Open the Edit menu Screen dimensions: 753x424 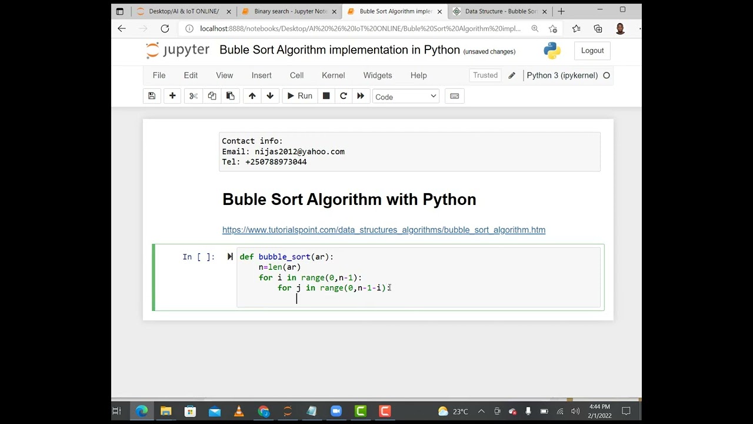point(191,75)
